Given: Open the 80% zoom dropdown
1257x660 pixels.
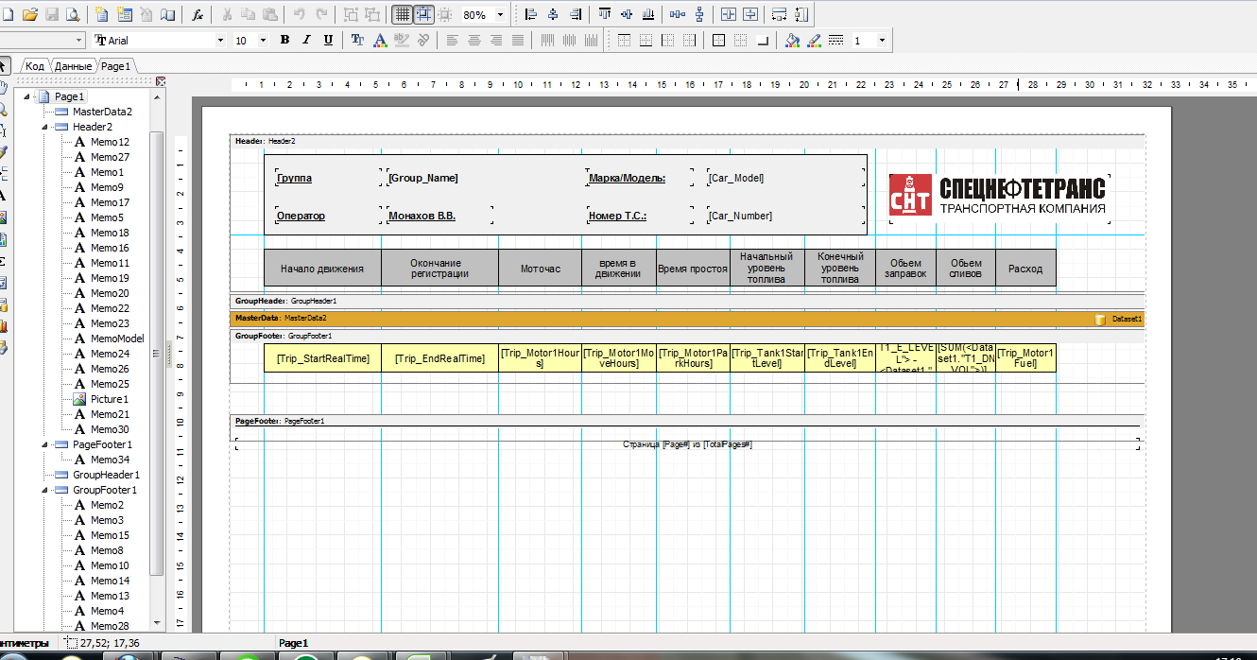Looking at the screenshot, I should tap(500, 15).
